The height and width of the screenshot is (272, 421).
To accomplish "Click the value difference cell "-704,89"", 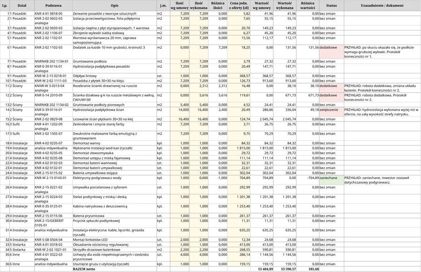I will coord(307,180).
